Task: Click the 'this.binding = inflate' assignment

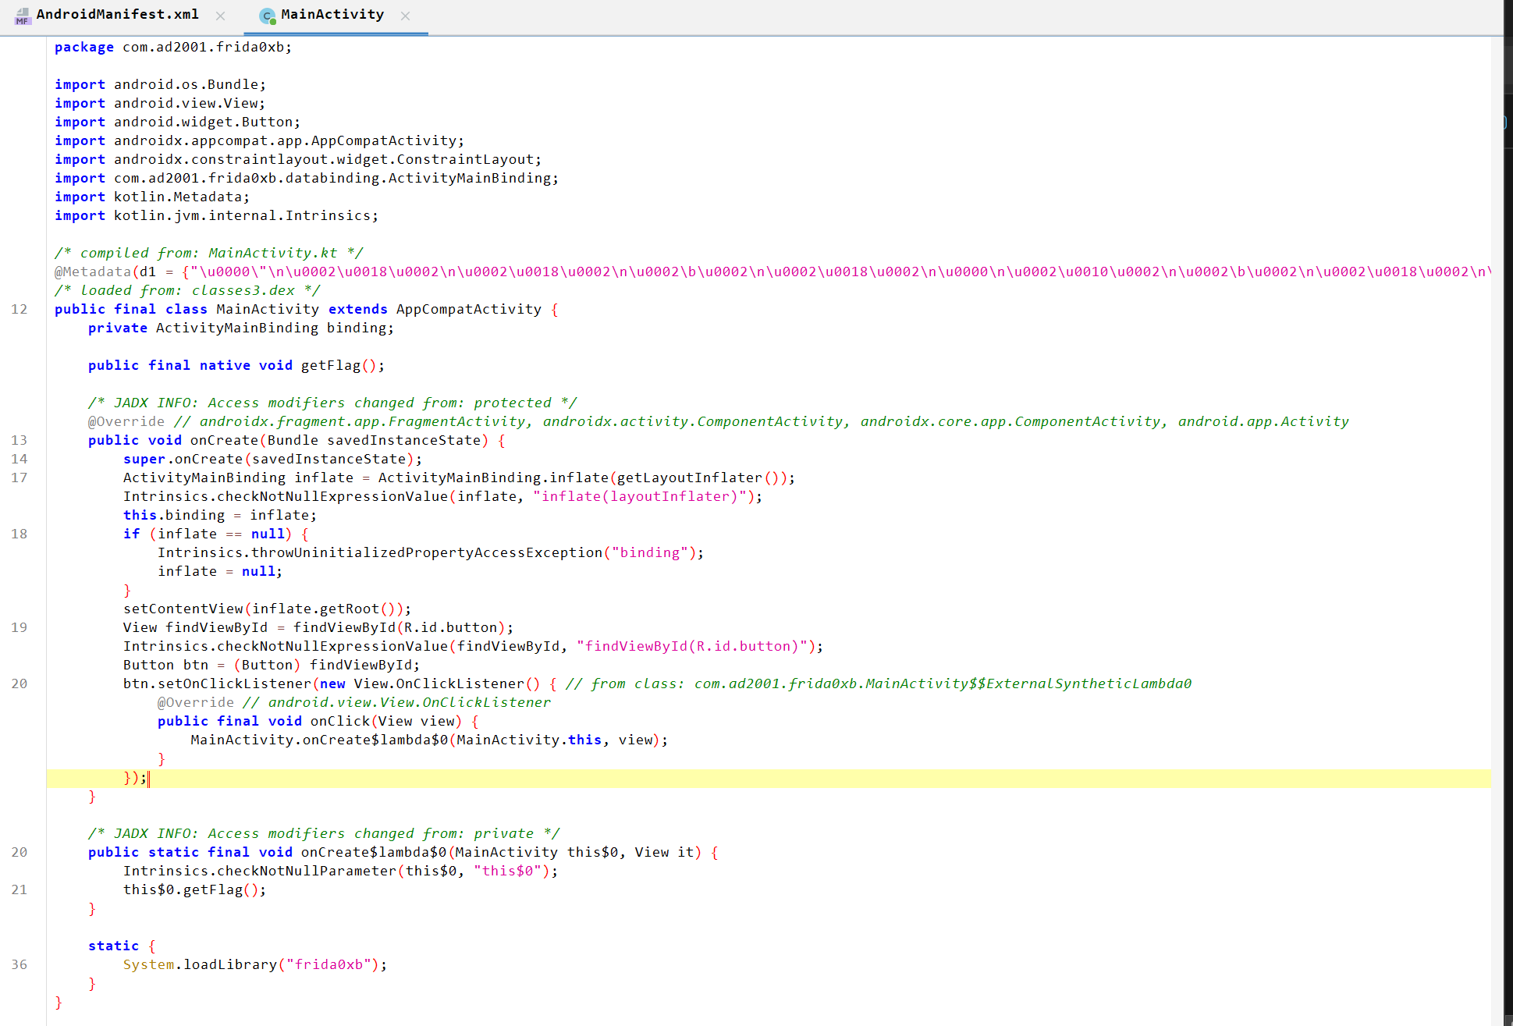Action: coord(220,515)
